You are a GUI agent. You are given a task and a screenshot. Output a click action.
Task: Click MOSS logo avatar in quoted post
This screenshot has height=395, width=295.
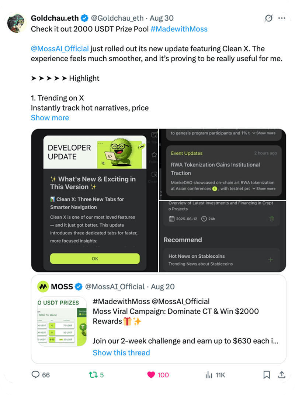click(43, 286)
